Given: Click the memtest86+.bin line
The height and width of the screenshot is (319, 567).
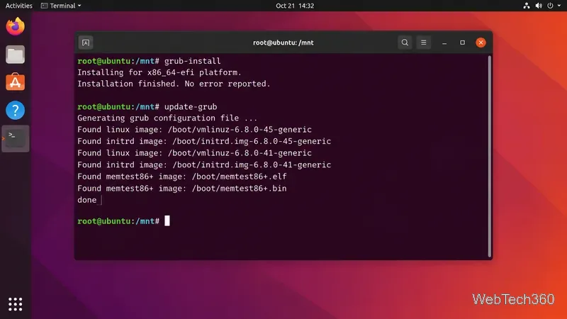Looking at the screenshot, I should [x=182, y=189].
